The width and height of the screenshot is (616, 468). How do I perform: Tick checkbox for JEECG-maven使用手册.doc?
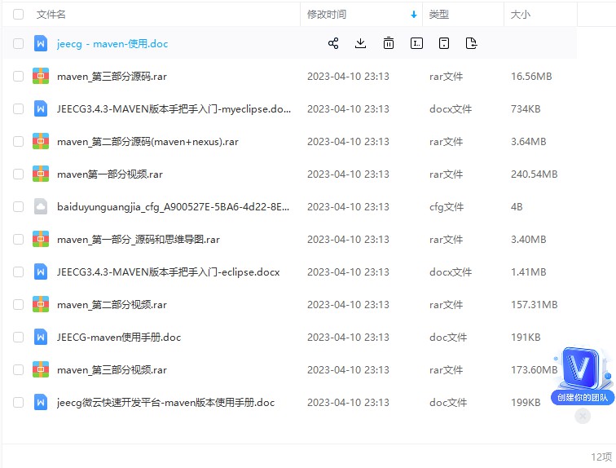click(x=18, y=338)
